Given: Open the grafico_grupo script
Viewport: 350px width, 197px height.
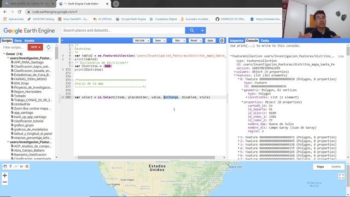Looking at the screenshot, I should [x=24, y=125].
